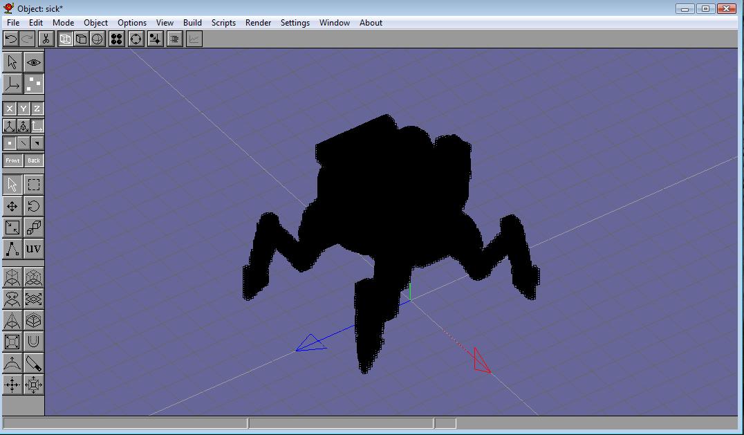The width and height of the screenshot is (744, 435).
Task: Open the Render menu
Action: point(258,23)
